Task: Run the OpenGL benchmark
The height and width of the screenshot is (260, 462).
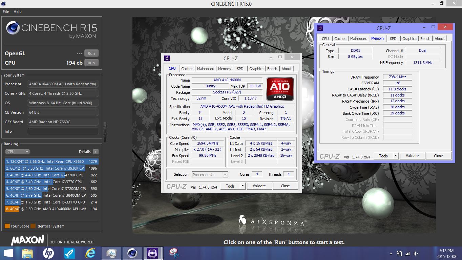Action: click(x=91, y=53)
